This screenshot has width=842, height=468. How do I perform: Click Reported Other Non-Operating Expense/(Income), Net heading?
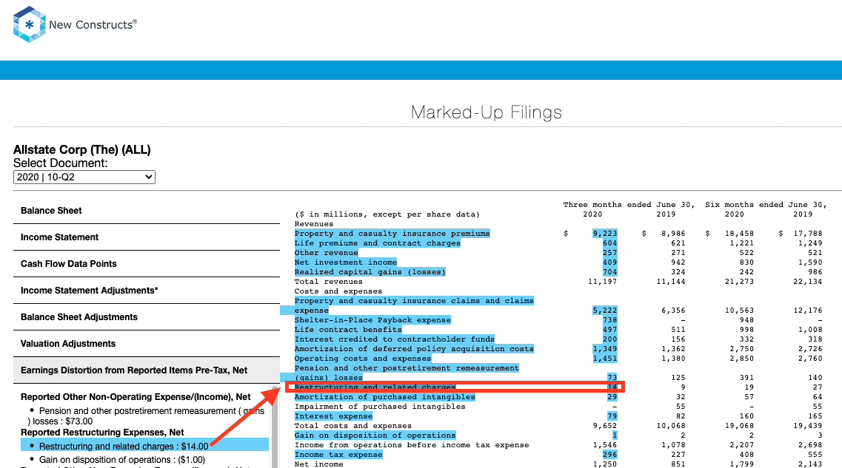click(x=136, y=397)
